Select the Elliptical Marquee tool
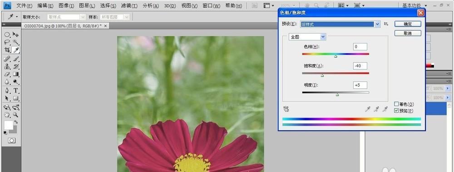 7,35
